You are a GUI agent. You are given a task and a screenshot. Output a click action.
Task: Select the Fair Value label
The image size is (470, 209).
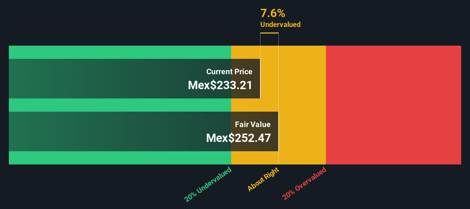pos(253,124)
